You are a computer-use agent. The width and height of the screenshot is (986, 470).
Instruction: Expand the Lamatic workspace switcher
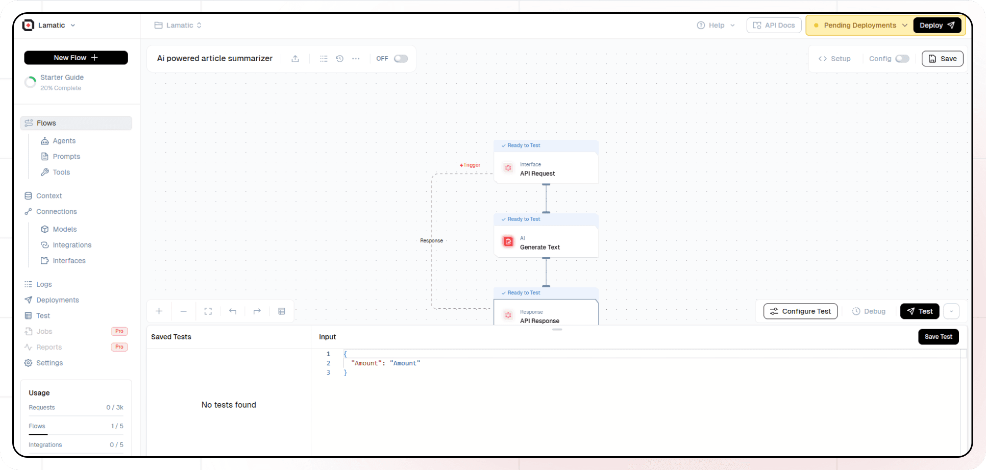click(73, 25)
